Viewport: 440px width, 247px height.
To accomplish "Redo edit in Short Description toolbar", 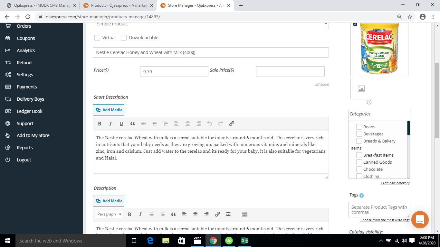I will [x=221, y=123].
